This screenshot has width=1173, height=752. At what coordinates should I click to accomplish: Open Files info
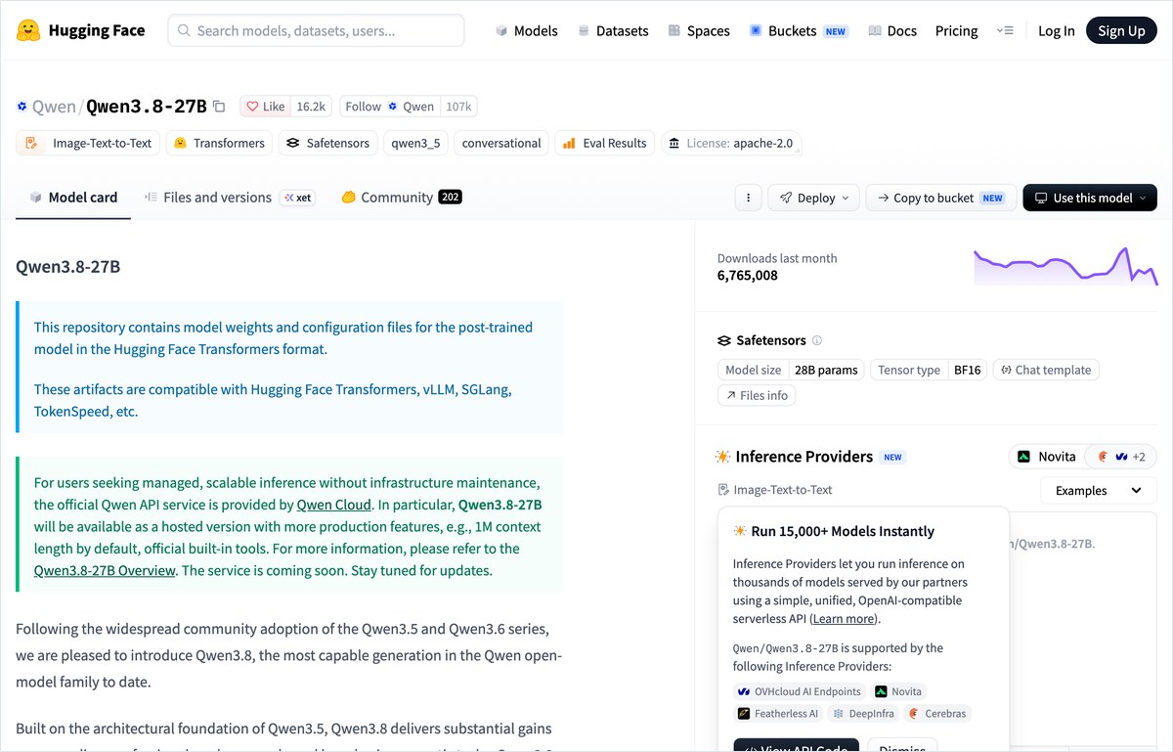coord(757,395)
